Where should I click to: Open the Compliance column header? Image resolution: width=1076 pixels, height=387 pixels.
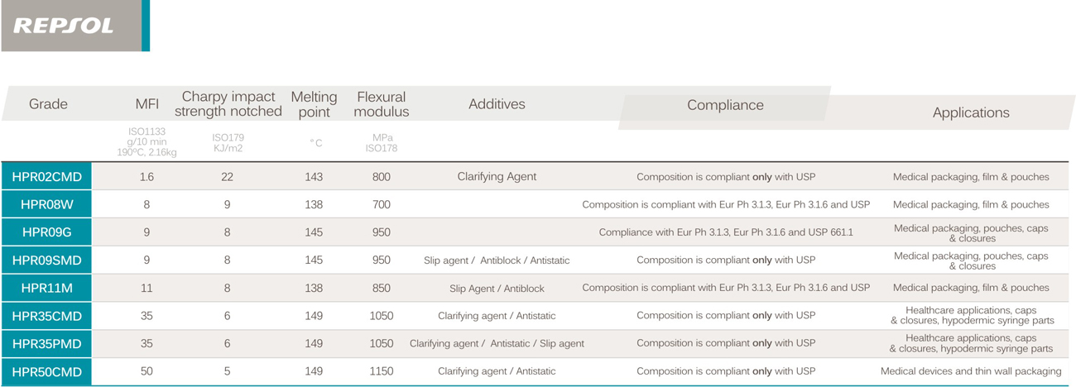725,105
